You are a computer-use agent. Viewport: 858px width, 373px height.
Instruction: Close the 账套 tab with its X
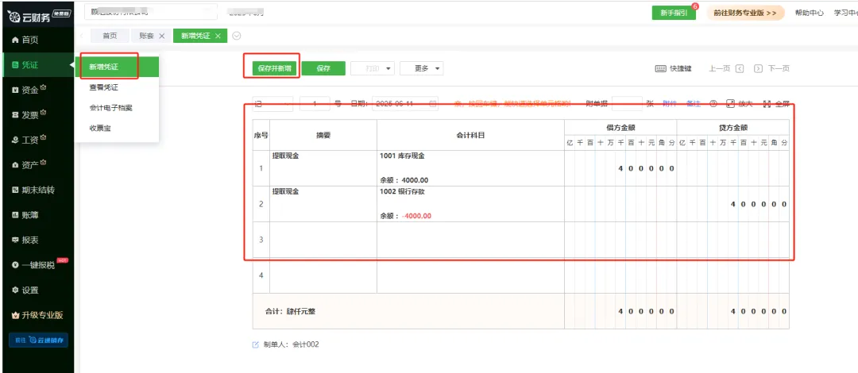click(161, 36)
